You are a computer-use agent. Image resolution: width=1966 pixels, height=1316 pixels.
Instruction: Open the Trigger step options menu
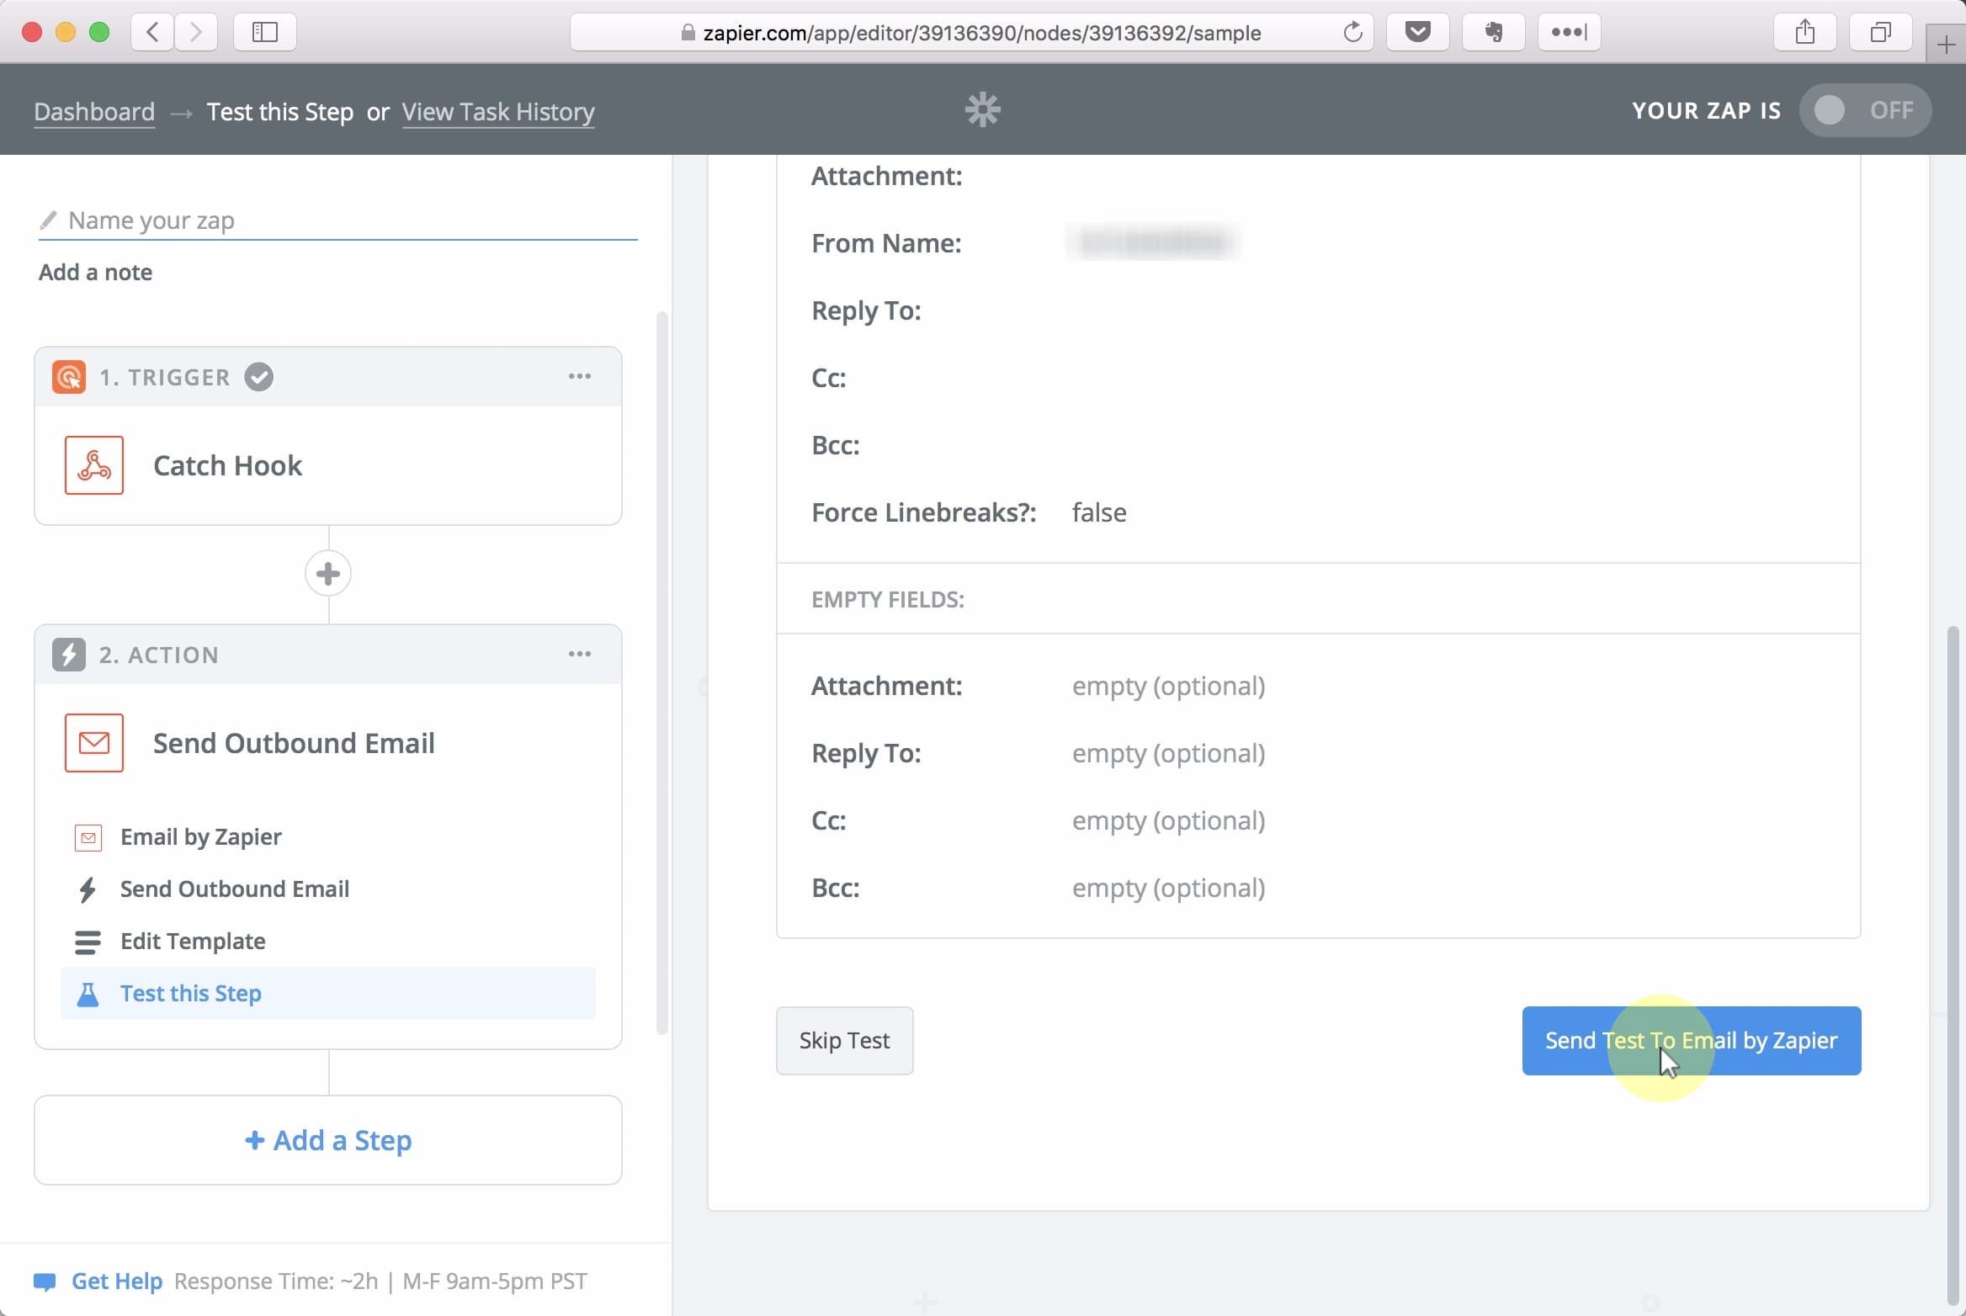(x=579, y=376)
